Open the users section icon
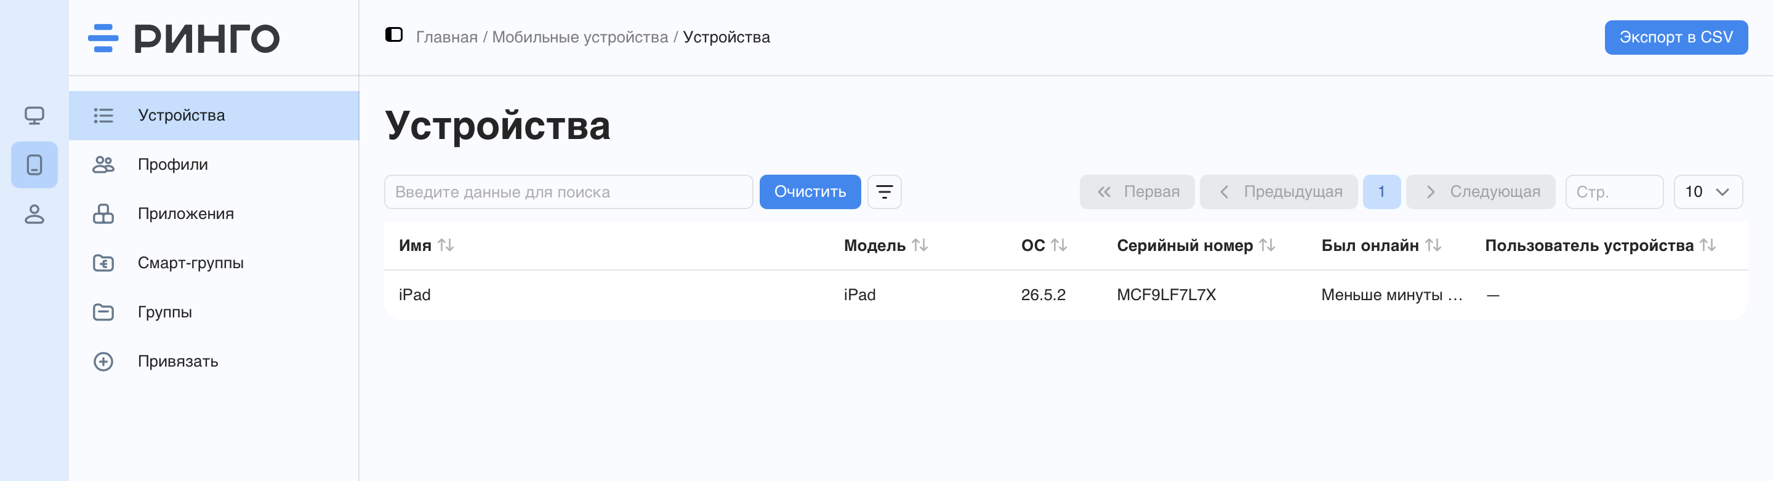 (34, 214)
